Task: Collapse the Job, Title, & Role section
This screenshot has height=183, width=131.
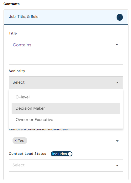Action: [x=66, y=17]
